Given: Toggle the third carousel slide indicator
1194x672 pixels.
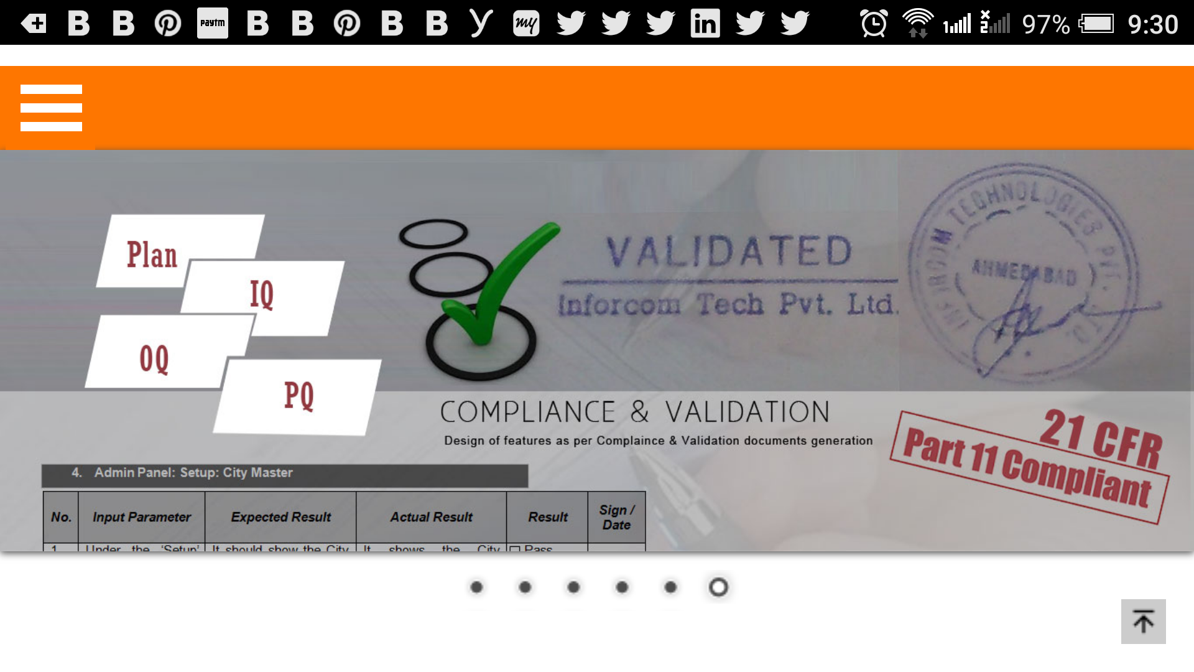Looking at the screenshot, I should [x=573, y=587].
